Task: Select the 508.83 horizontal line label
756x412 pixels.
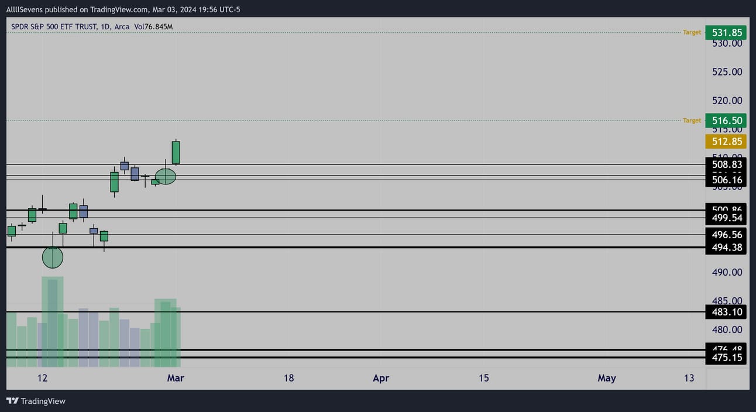Action: tap(726, 165)
